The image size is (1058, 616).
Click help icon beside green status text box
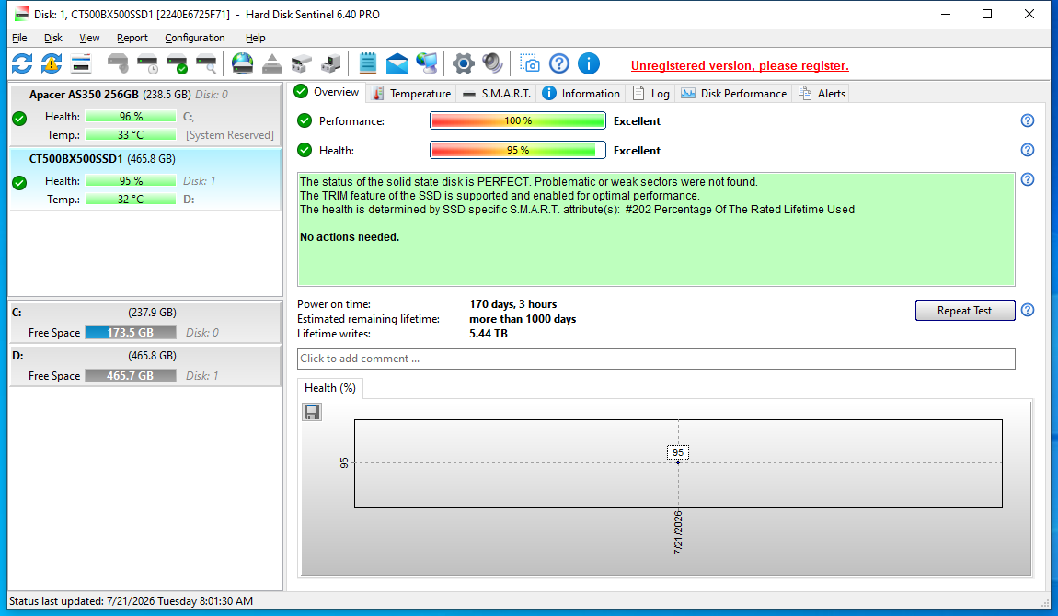[x=1027, y=179]
